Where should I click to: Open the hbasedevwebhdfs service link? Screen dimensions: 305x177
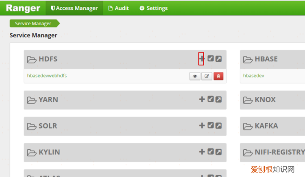pos(47,76)
